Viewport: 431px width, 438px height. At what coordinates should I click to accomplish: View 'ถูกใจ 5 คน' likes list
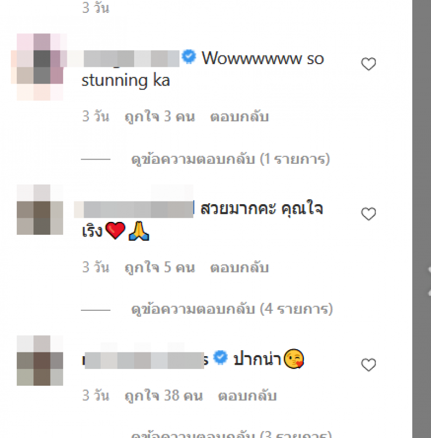[160, 267]
